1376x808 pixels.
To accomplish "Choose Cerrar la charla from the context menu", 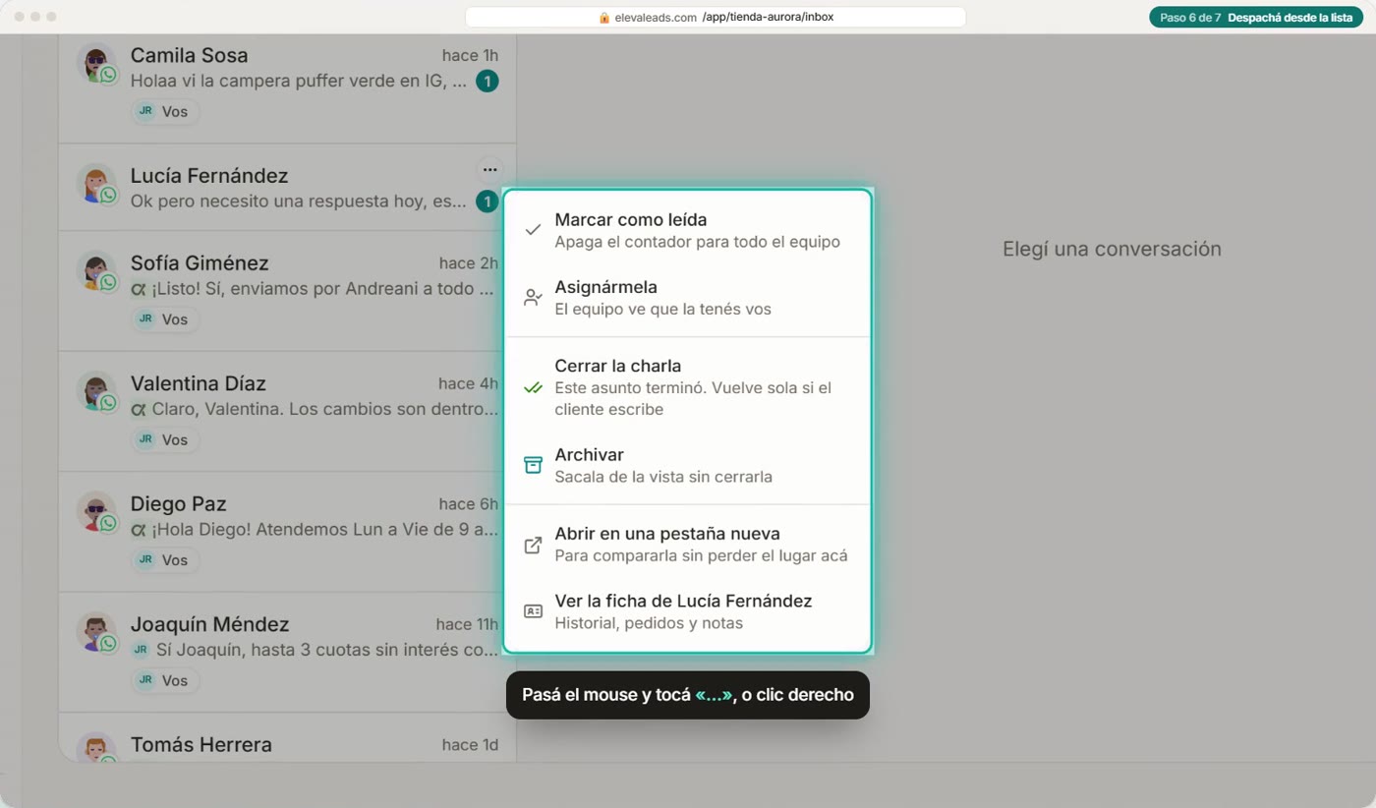I will pos(688,387).
